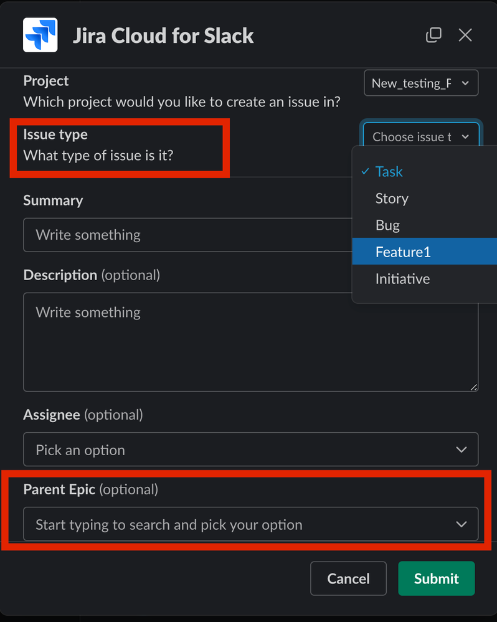
Task: Open the Parent Epic search dropdown
Action: pyautogui.click(x=250, y=524)
